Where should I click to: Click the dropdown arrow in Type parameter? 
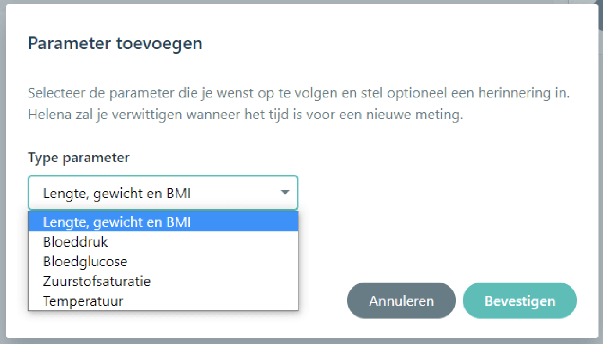(x=285, y=193)
